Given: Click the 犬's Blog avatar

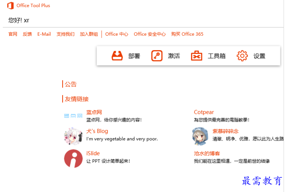Looking at the screenshot, I should point(73,136).
